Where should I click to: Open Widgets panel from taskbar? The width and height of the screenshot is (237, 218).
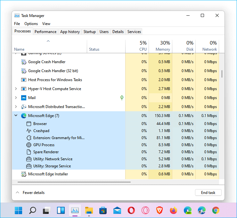tap(61, 210)
